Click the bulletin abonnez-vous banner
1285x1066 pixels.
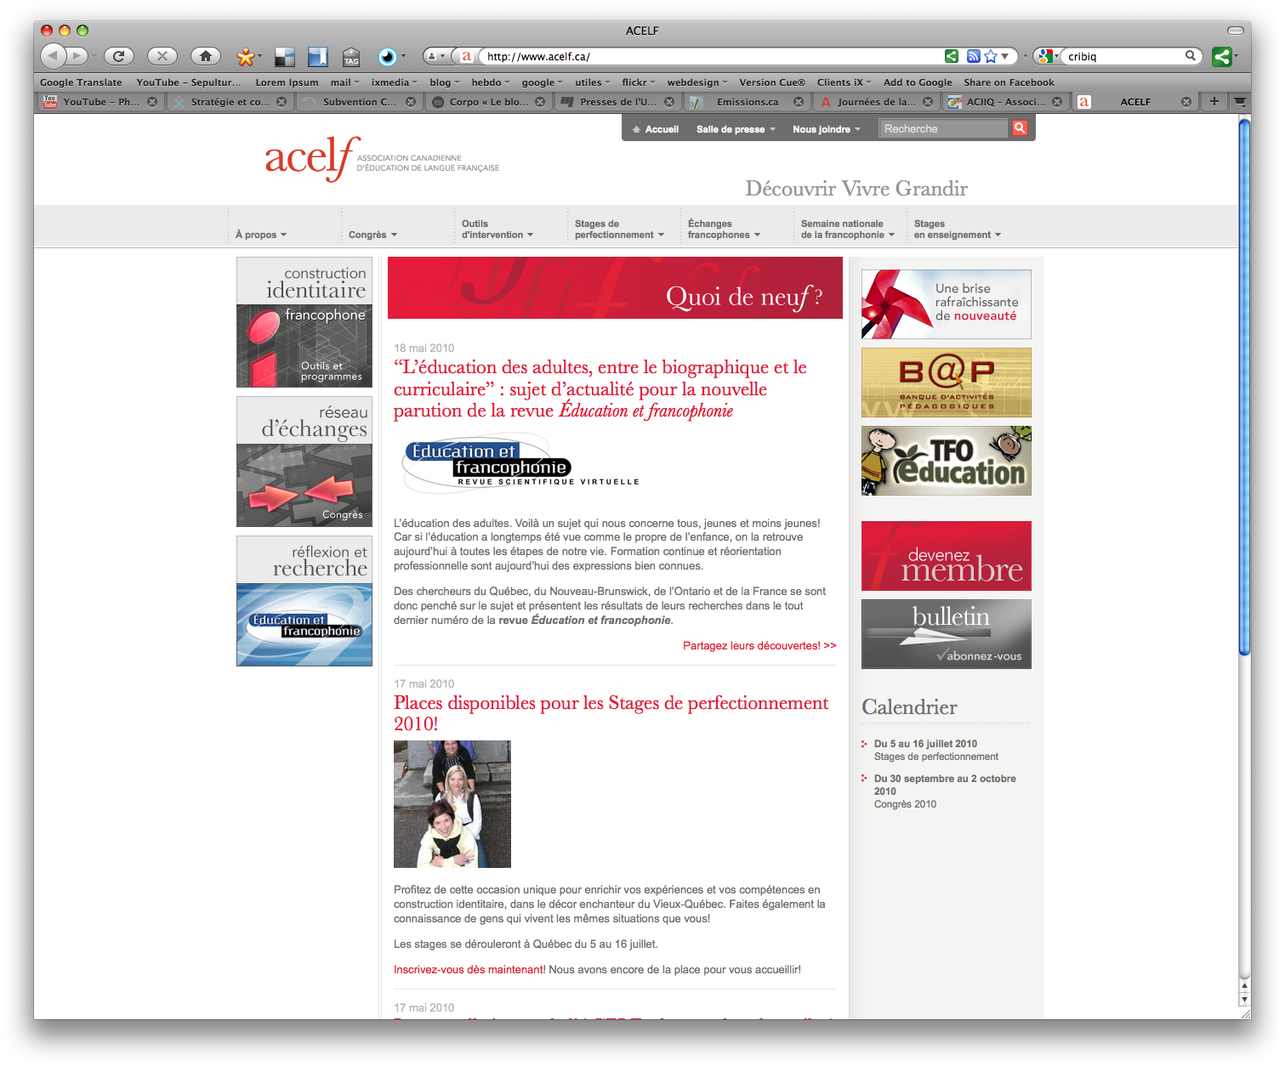pos(947,634)
